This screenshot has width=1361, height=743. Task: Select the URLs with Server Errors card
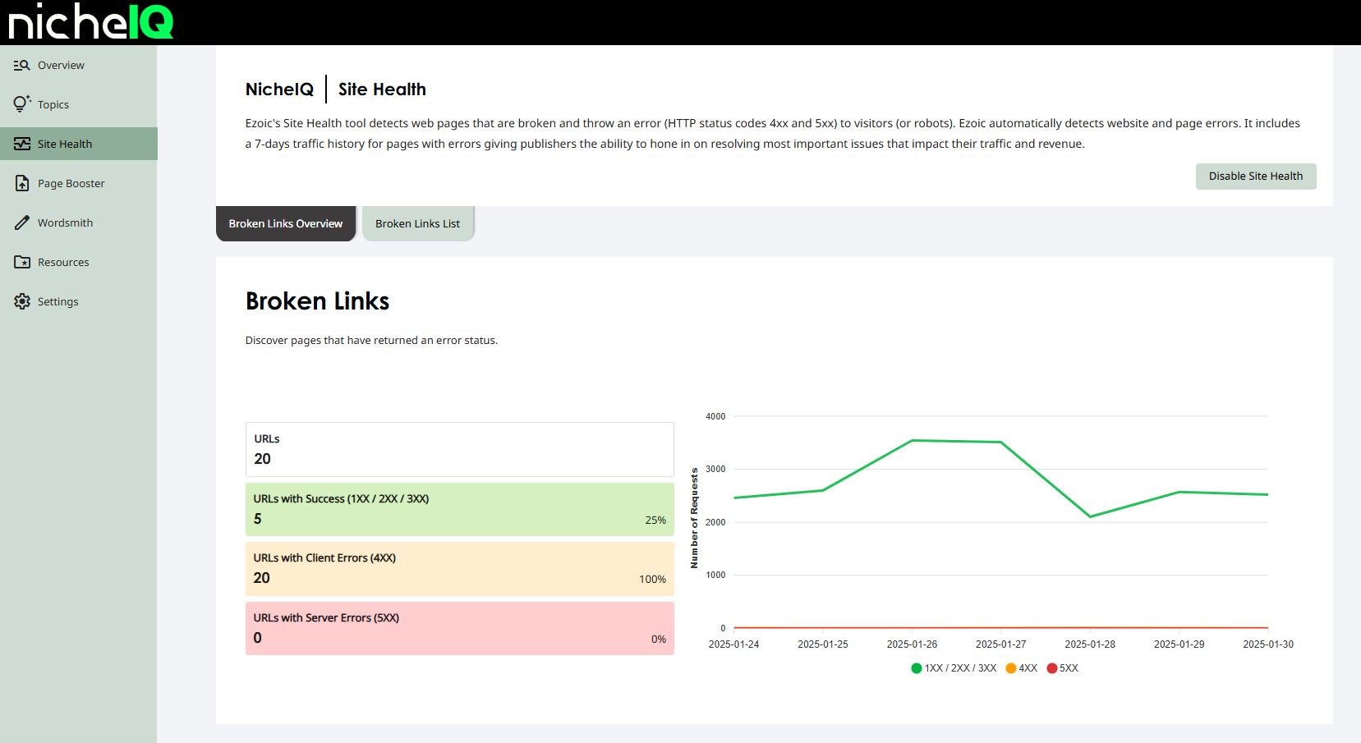point(459,628)
